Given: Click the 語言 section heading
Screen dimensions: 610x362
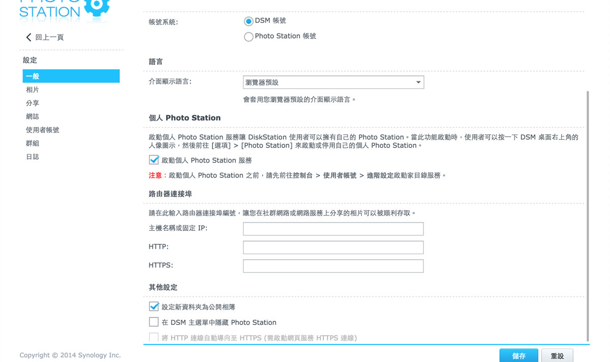Looking at the screenshot, I should 156,62.
